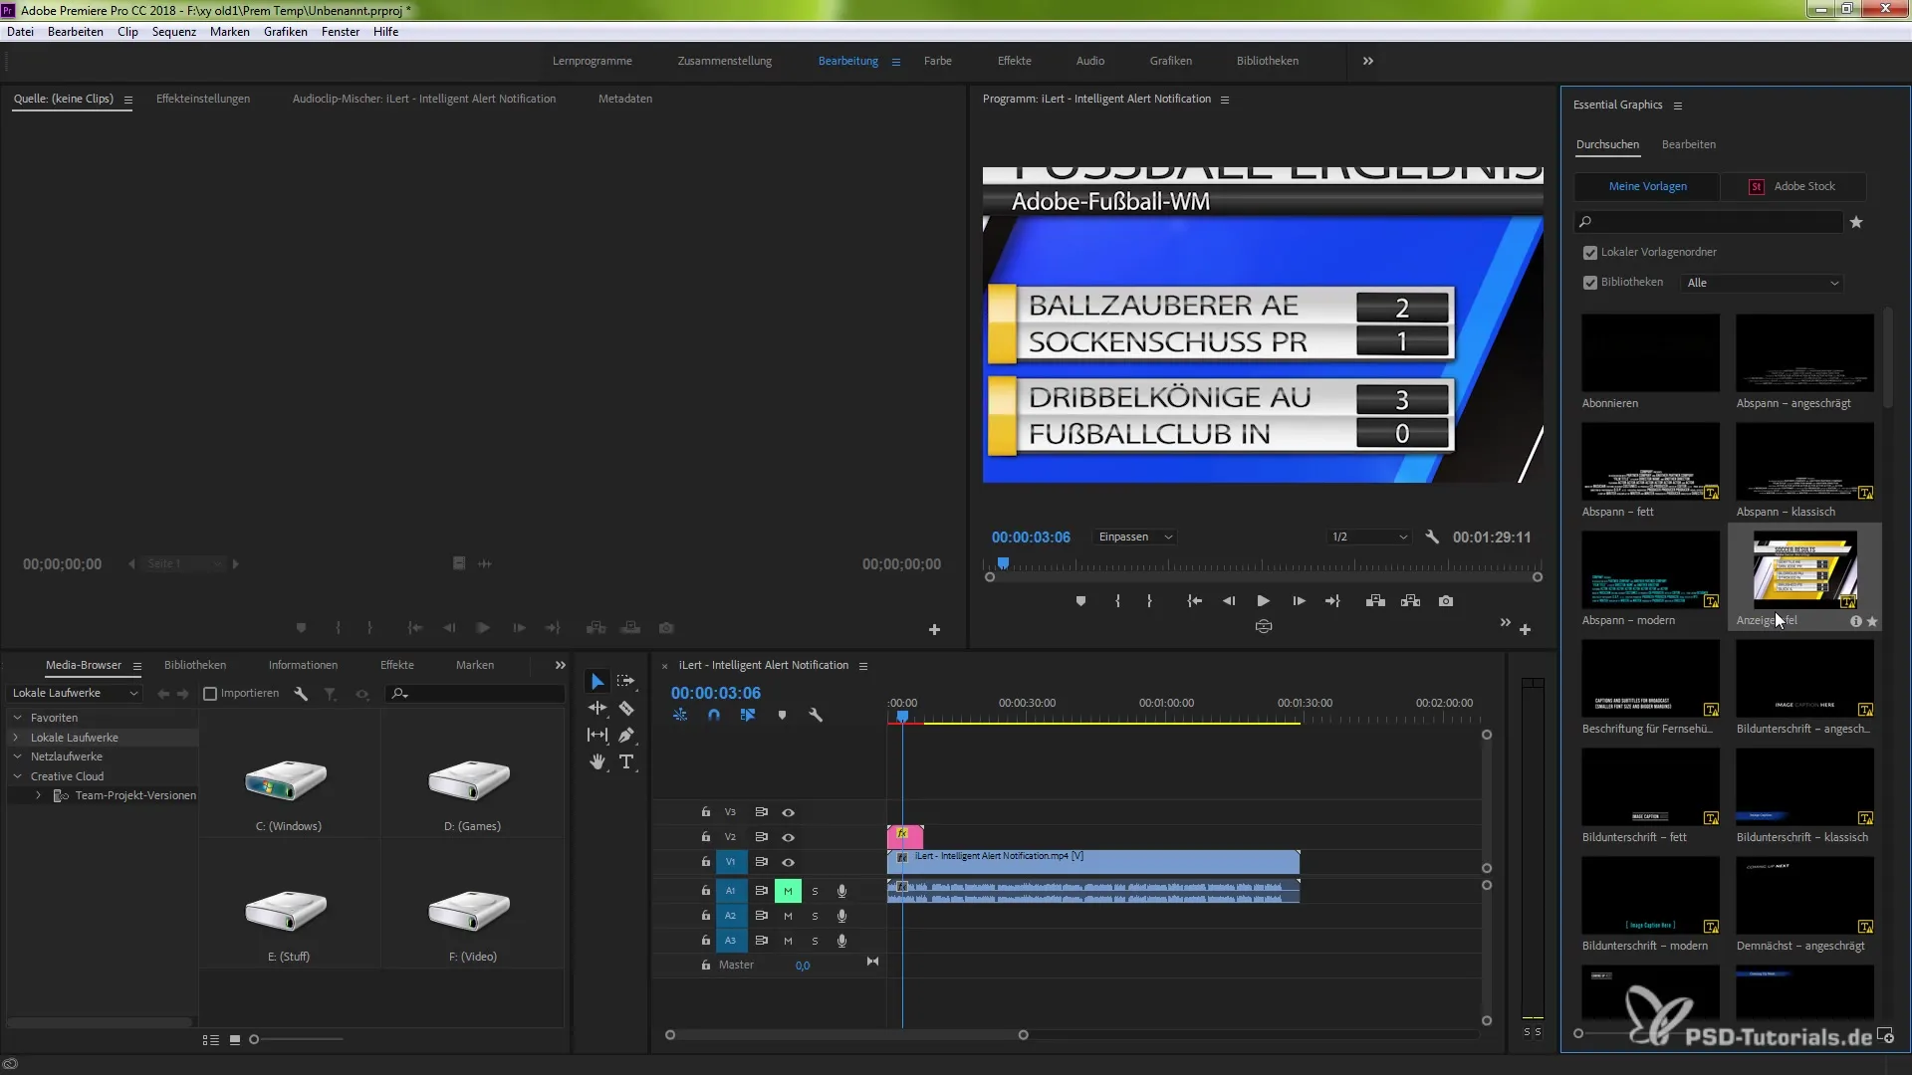Select the Pen tool
This screenshot has height=1075, width=1912.
[x=626, y=735]
